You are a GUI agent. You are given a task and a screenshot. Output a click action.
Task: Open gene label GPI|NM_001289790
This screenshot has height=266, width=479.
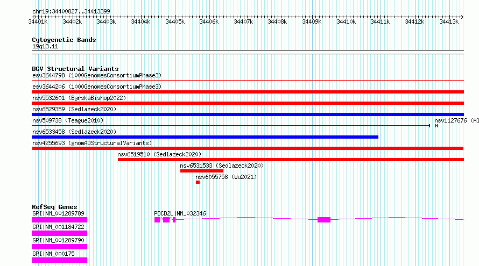click(x=58, y=240)
